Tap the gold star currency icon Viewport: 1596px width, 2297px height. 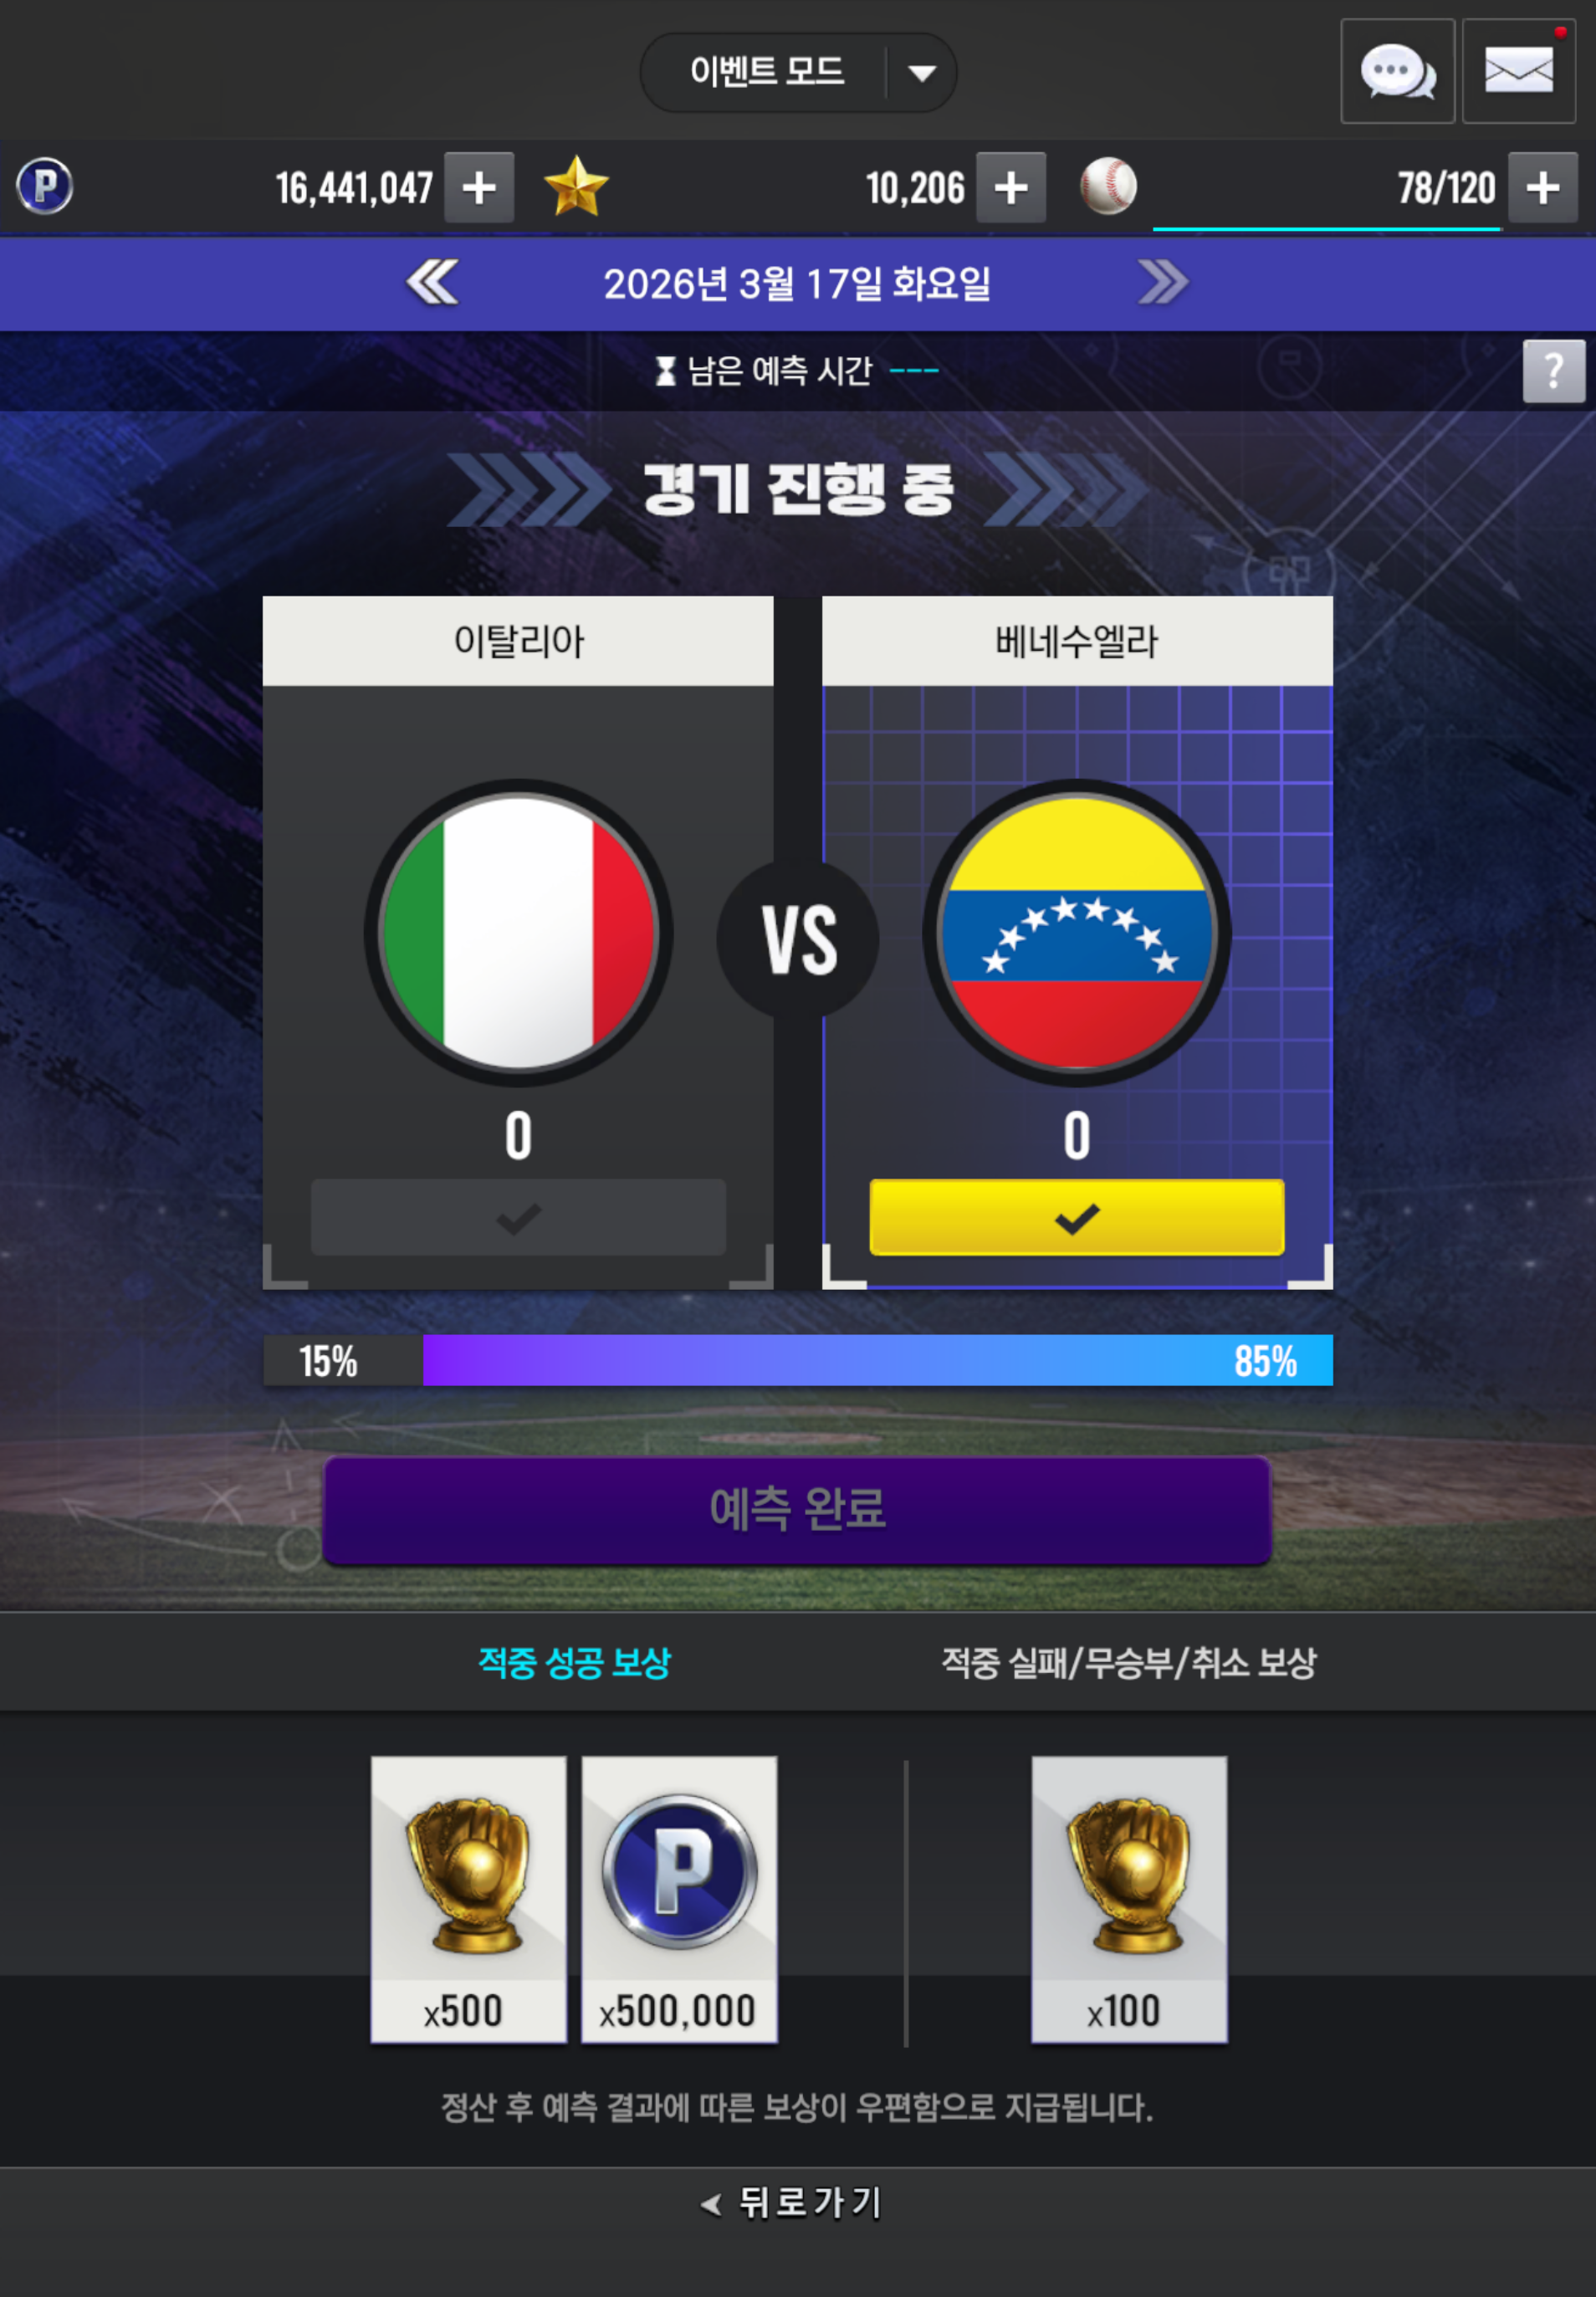coord(576,186)
